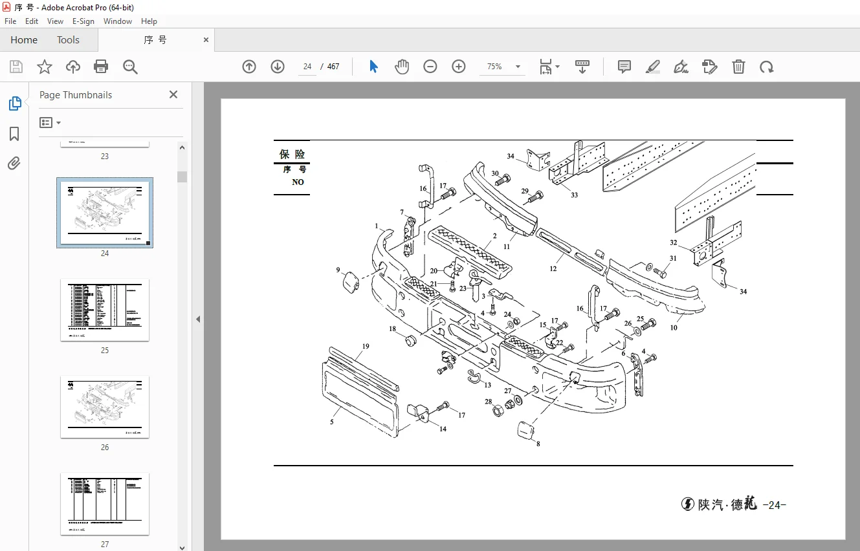Screen dimensions: 860x551
Task: Delete page with the trash icon
Action: [738, 67]
